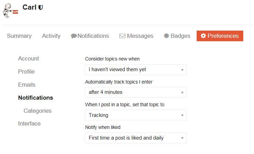This screenshot has width=254, height=154.
Task: Open the Summary tab
Action: (x=19, y=36)
